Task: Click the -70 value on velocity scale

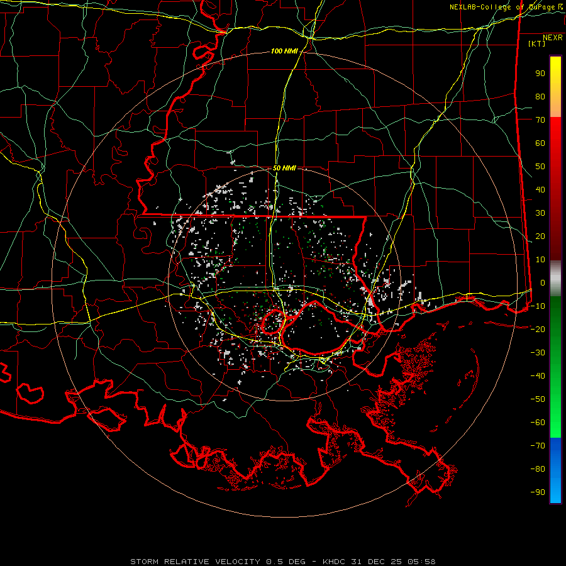Action: 538,445
